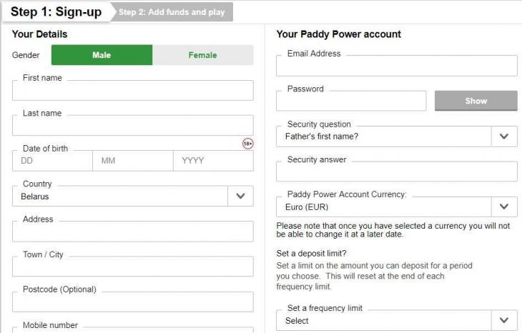Viewport: 522px width, 333px height.
Task: Expand the Account Currency dropdown
Action: pyautogui.click(x=504, y=207)
